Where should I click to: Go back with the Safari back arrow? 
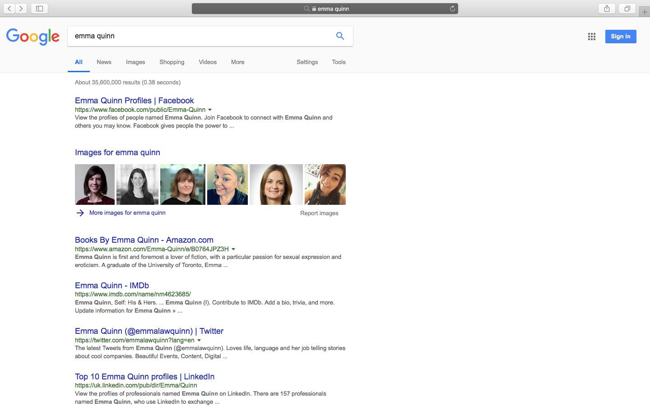(x=9, y=9)
